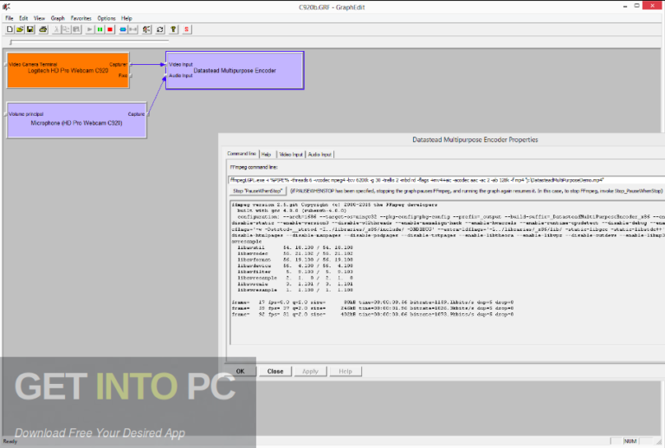Switch to the Help tab in encoder properties

coord(267,154)
